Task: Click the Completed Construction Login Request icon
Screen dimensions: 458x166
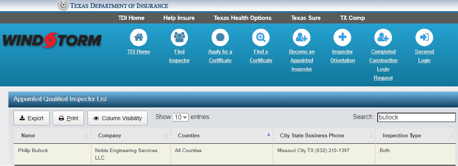Action: (x=383, y=37)
